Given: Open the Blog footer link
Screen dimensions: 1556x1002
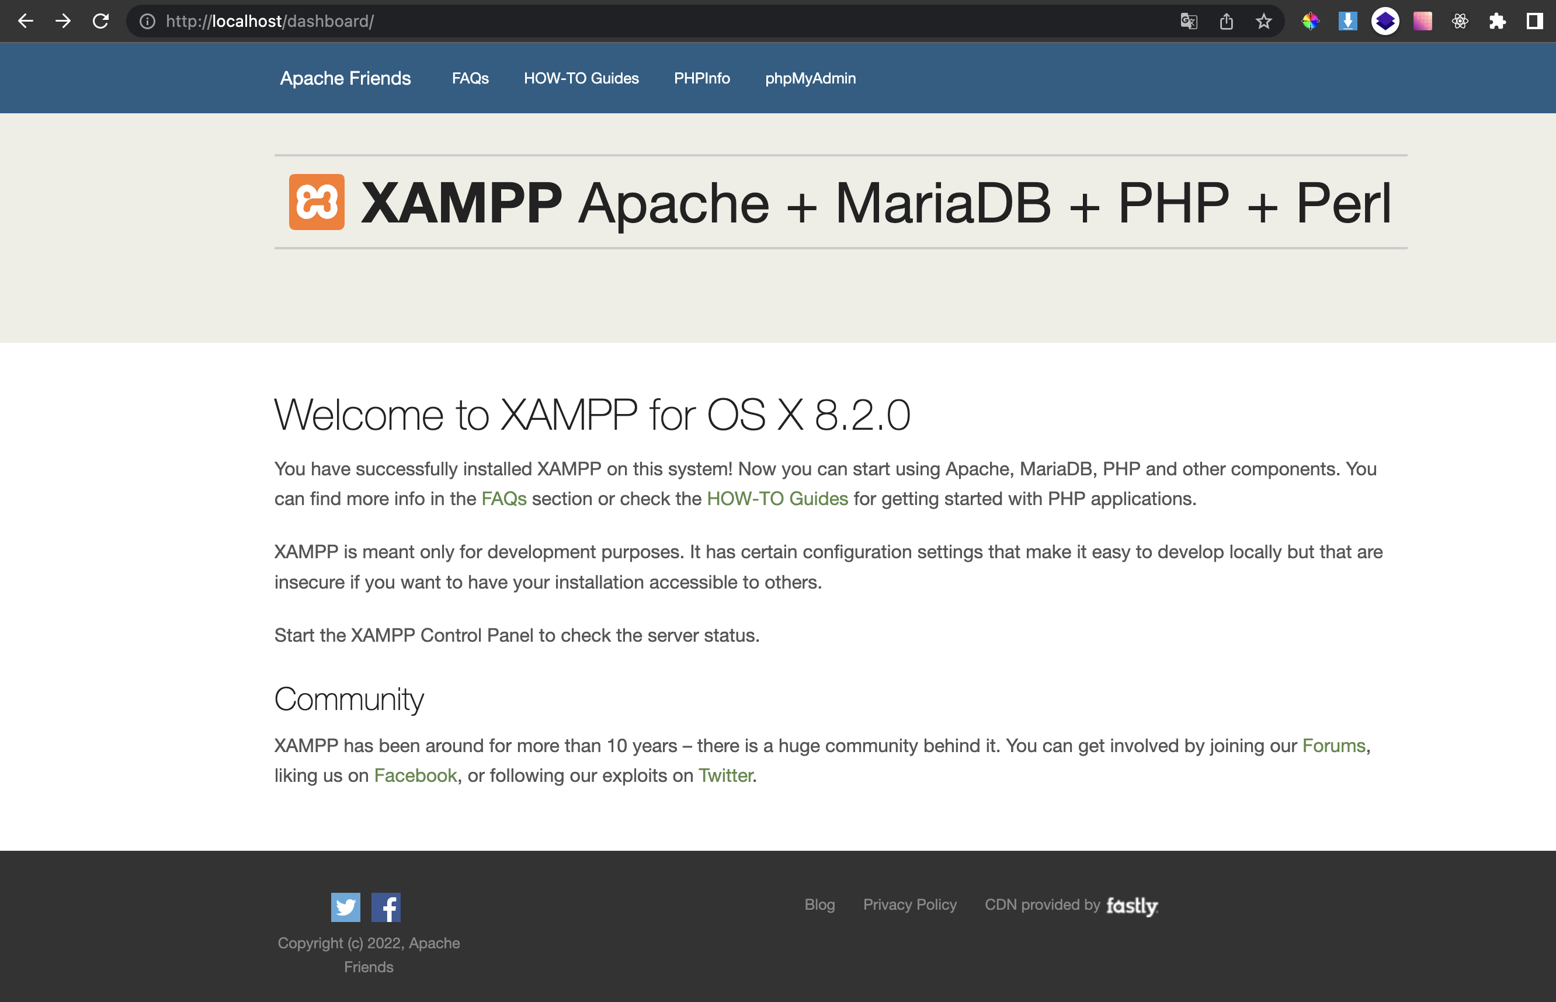Looking at the screenshot, I should (x=819, y=904).
